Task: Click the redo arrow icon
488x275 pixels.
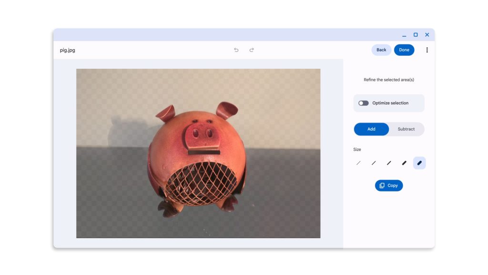Action: click(252, 50)
